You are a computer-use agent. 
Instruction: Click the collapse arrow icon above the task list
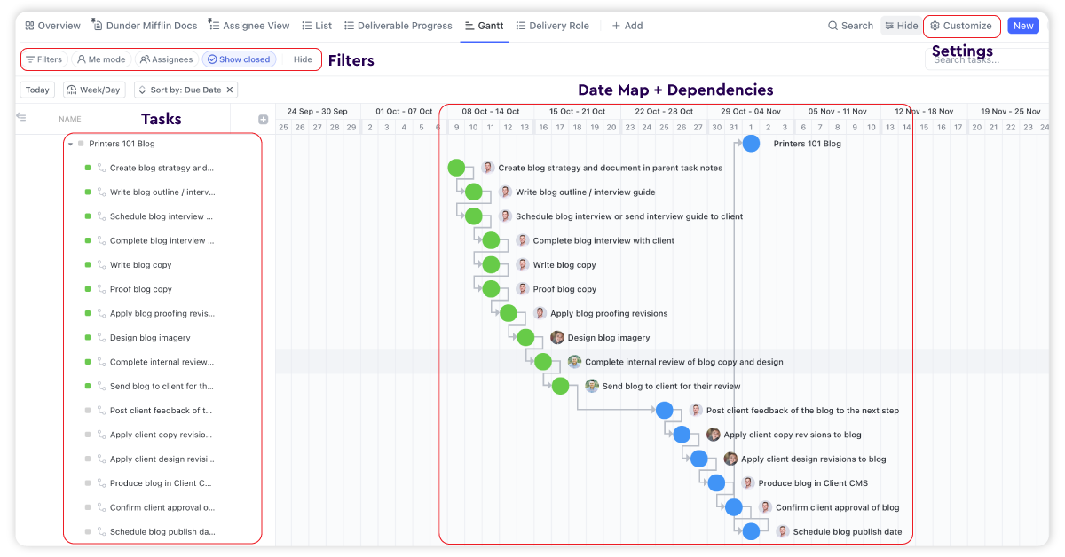coord(20,117)
